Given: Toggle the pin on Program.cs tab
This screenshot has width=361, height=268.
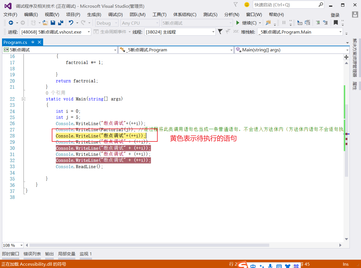Looking at the screenshot, I should click(33, 42).
